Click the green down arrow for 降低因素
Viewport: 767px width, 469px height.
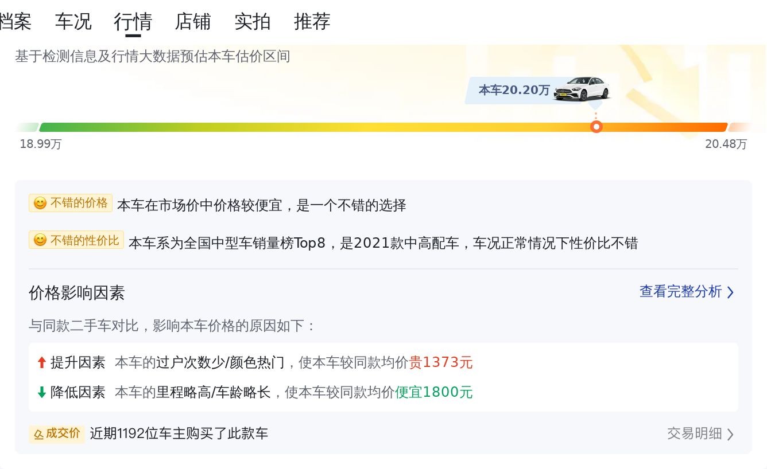[x=41, y=392]
